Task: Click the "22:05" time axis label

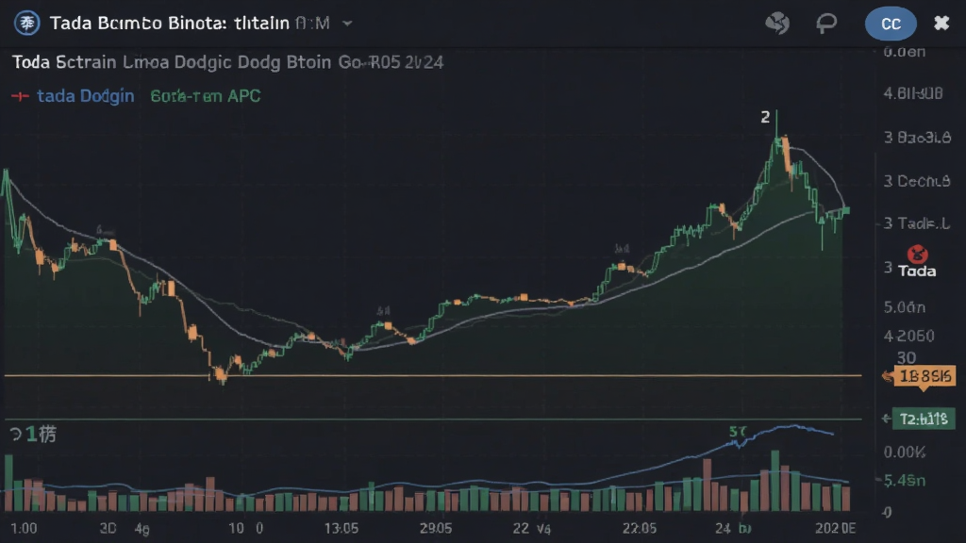Action: (x=639, y=528)
